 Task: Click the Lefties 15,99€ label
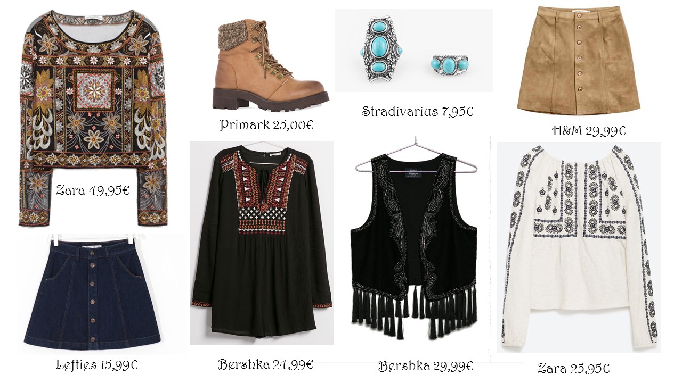(96, 365)
